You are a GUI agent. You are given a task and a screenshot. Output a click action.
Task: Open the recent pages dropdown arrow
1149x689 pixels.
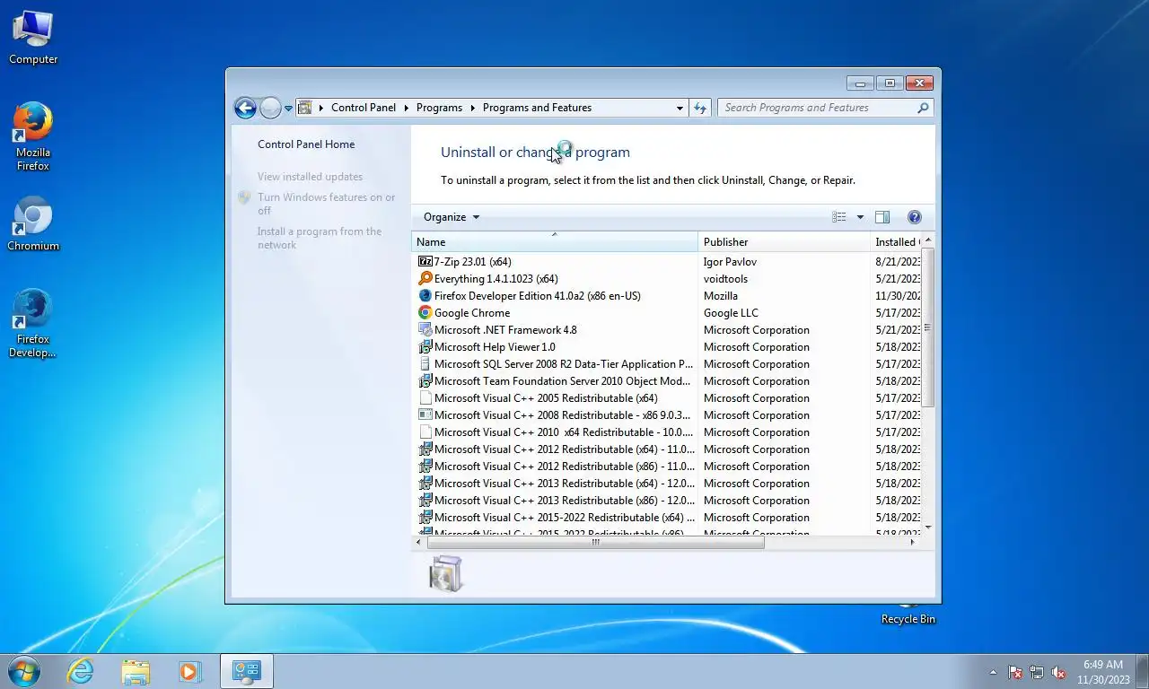click(x=288, y=108)
